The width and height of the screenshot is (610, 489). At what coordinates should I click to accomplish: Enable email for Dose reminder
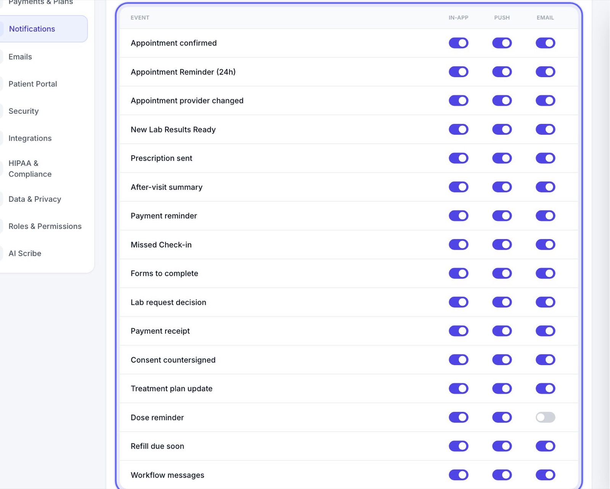coord(545,417)
